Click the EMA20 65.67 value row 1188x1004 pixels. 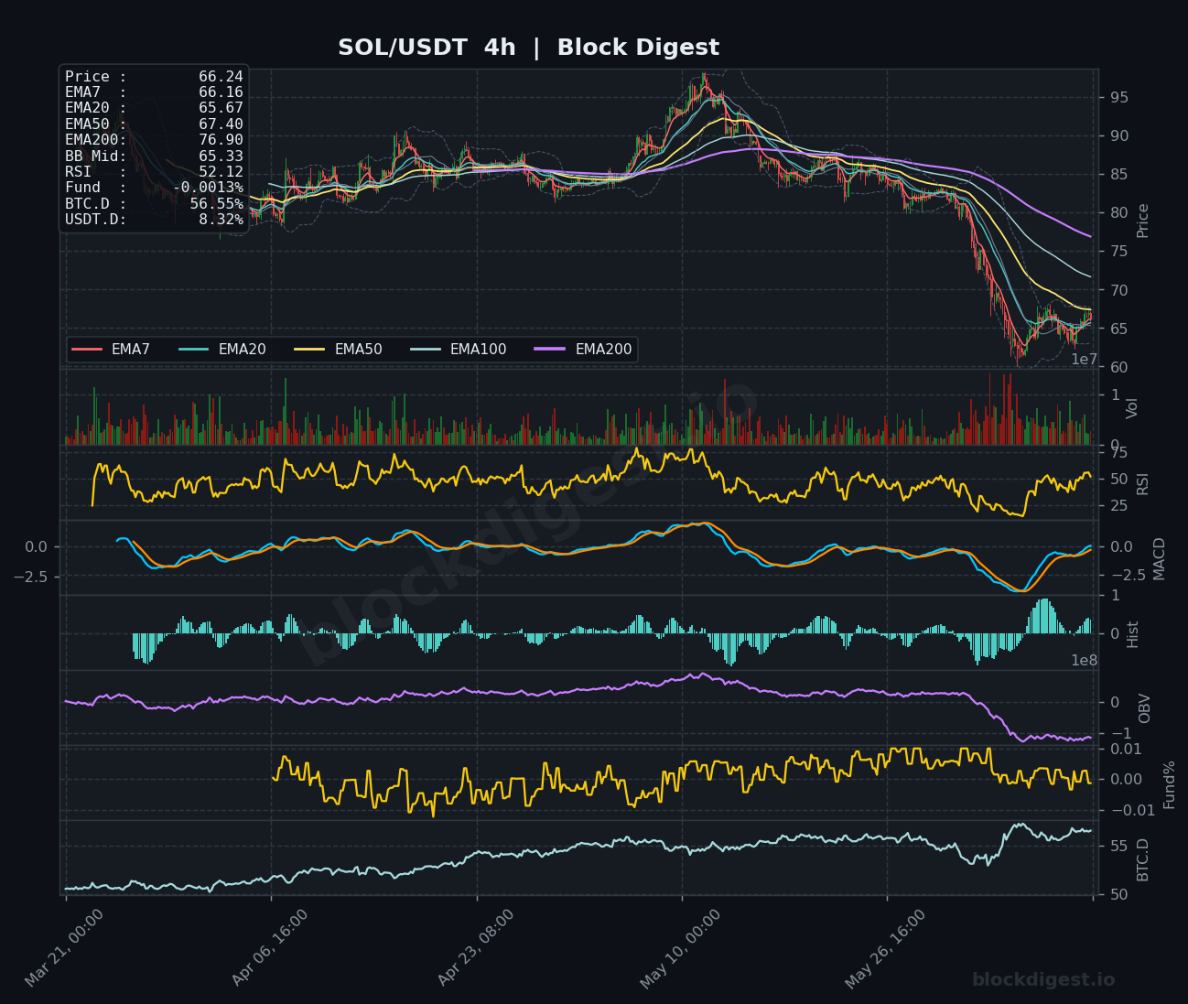click(154, 108)
